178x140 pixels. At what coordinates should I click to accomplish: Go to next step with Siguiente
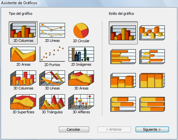[x=152, y=129]
